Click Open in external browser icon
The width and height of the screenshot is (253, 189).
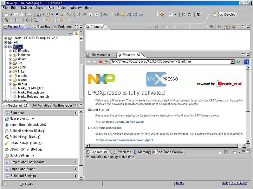point(247,62)
